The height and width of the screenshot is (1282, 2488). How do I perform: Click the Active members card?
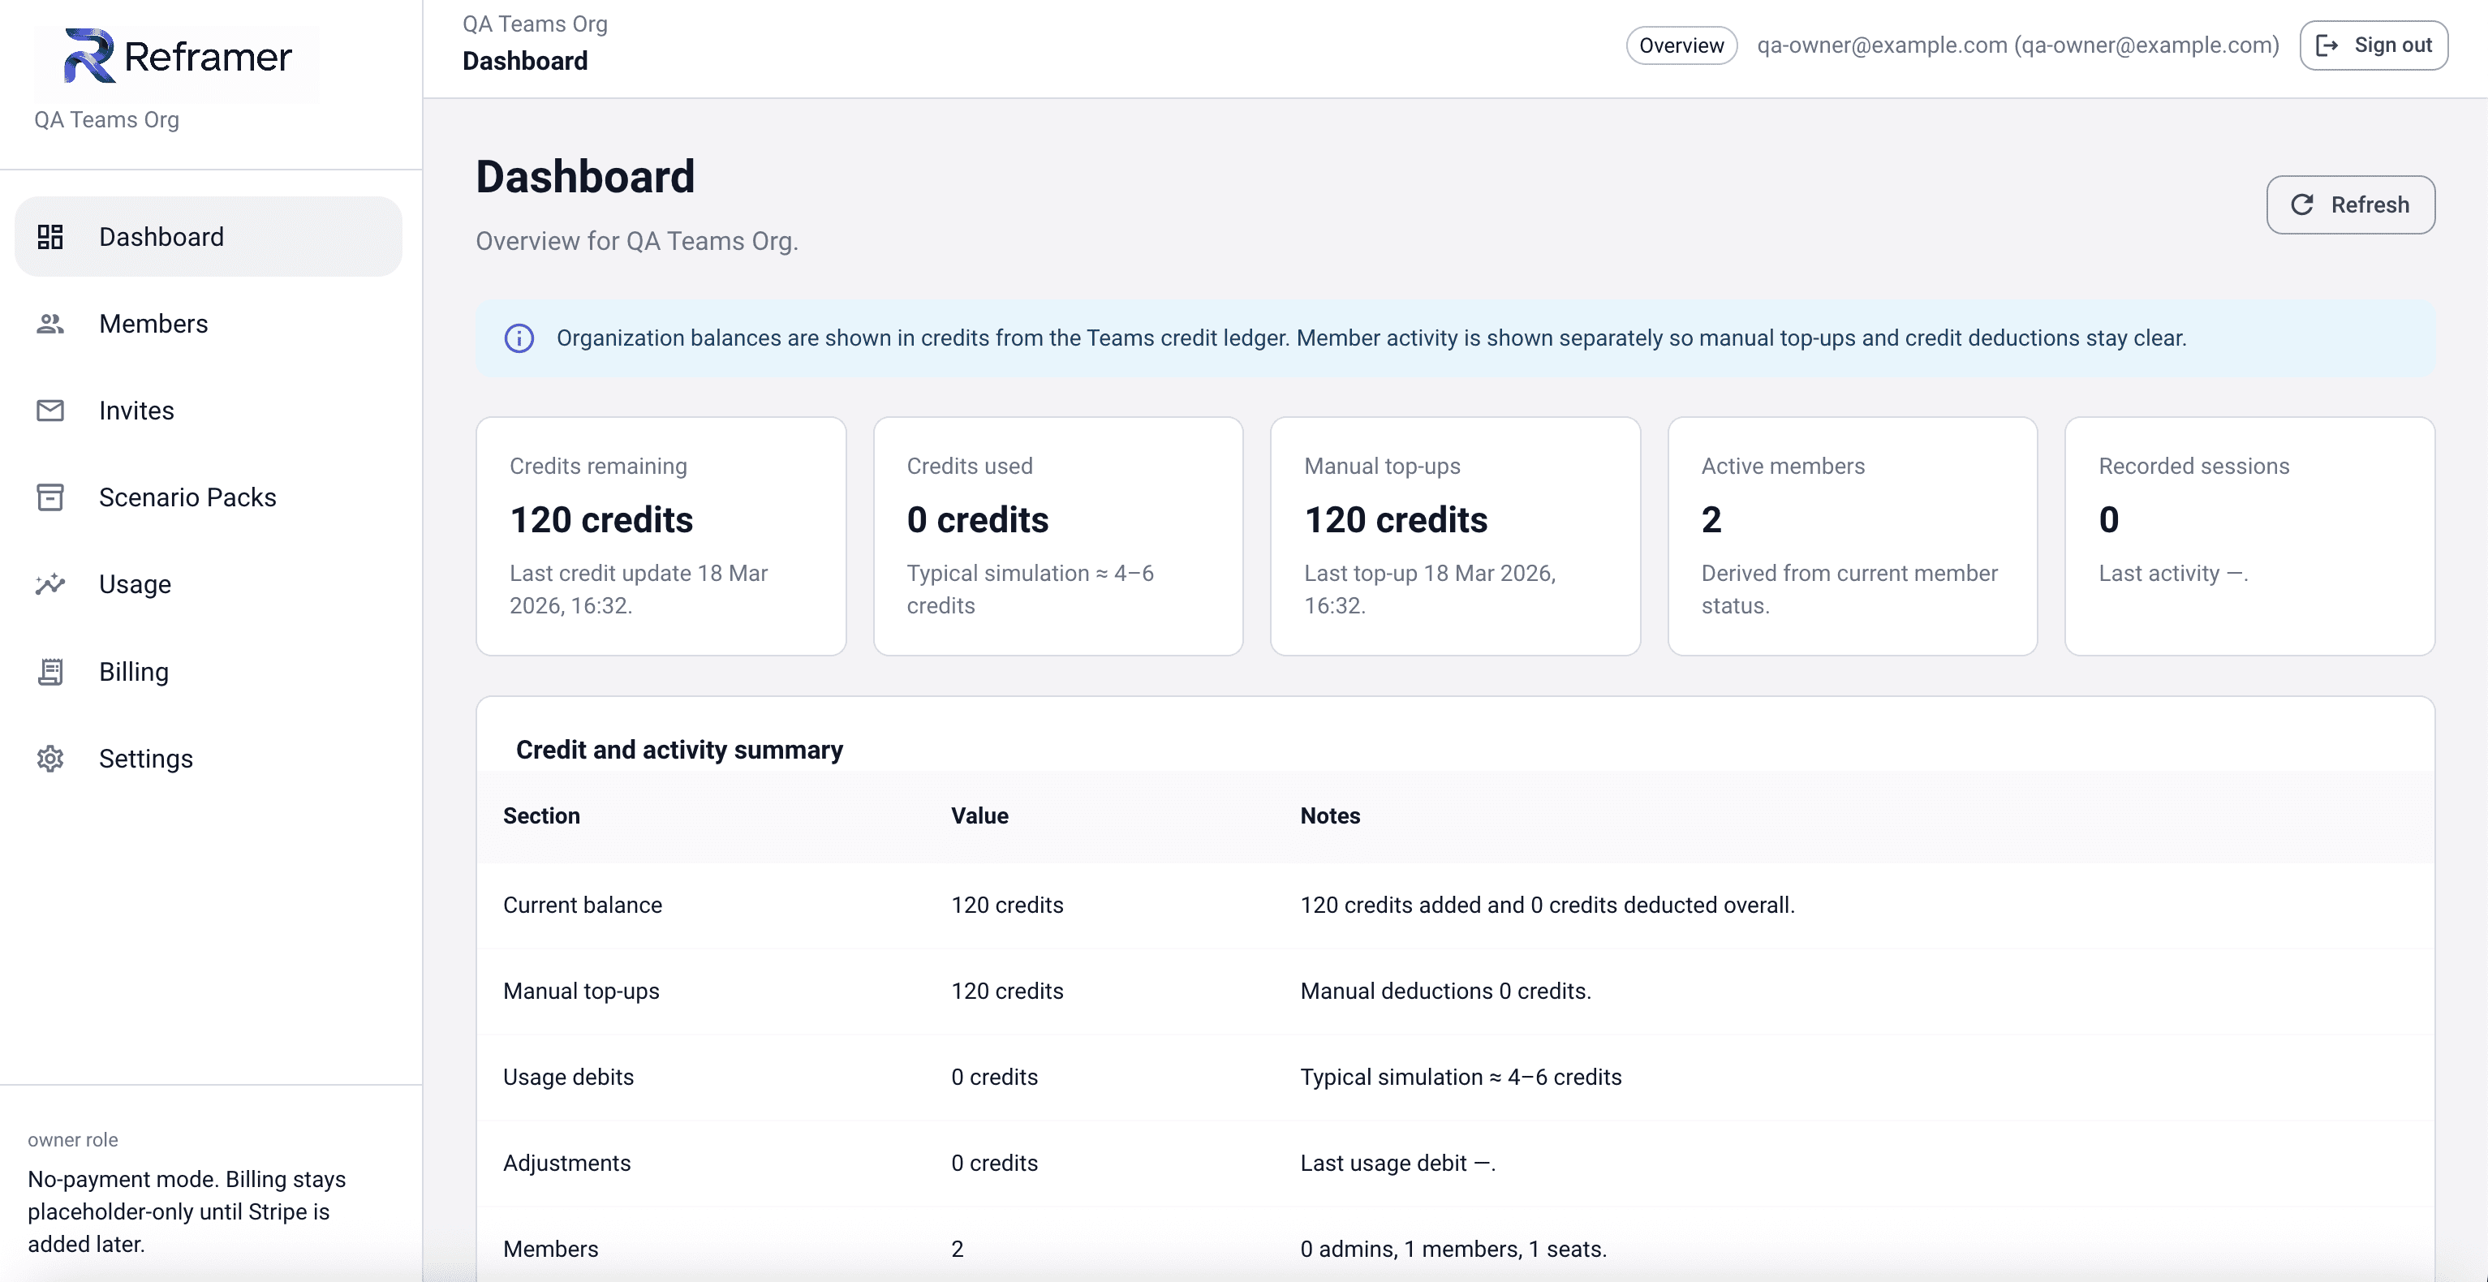(x=1852, y=536)
